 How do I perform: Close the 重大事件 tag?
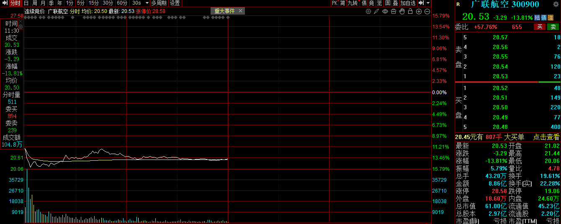(x=240, y=11)
